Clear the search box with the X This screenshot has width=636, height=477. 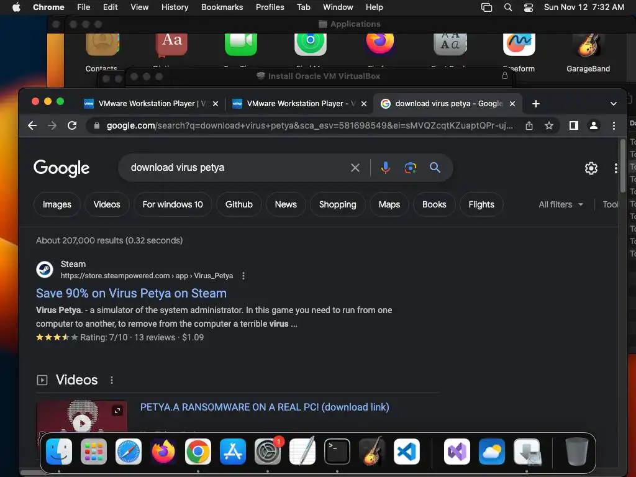tap(355, 168)
